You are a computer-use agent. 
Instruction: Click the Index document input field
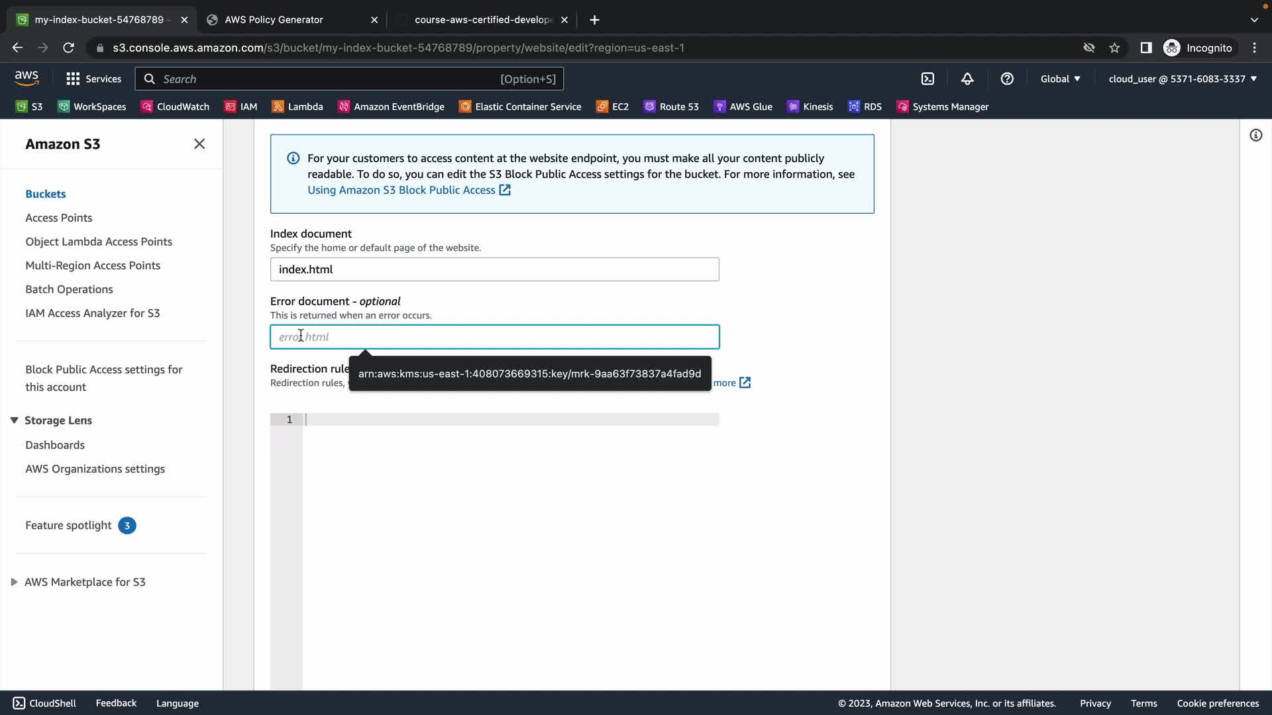click(x=494, y=269)
